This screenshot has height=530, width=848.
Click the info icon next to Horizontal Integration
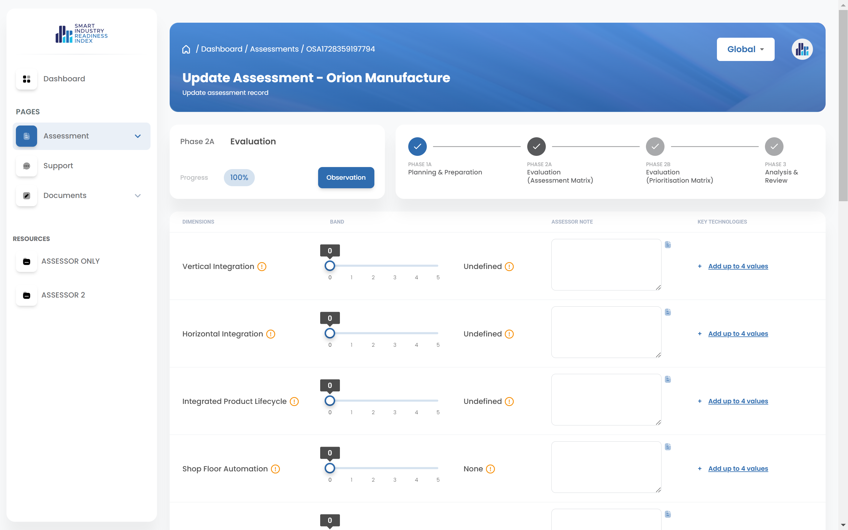point(270,334)
